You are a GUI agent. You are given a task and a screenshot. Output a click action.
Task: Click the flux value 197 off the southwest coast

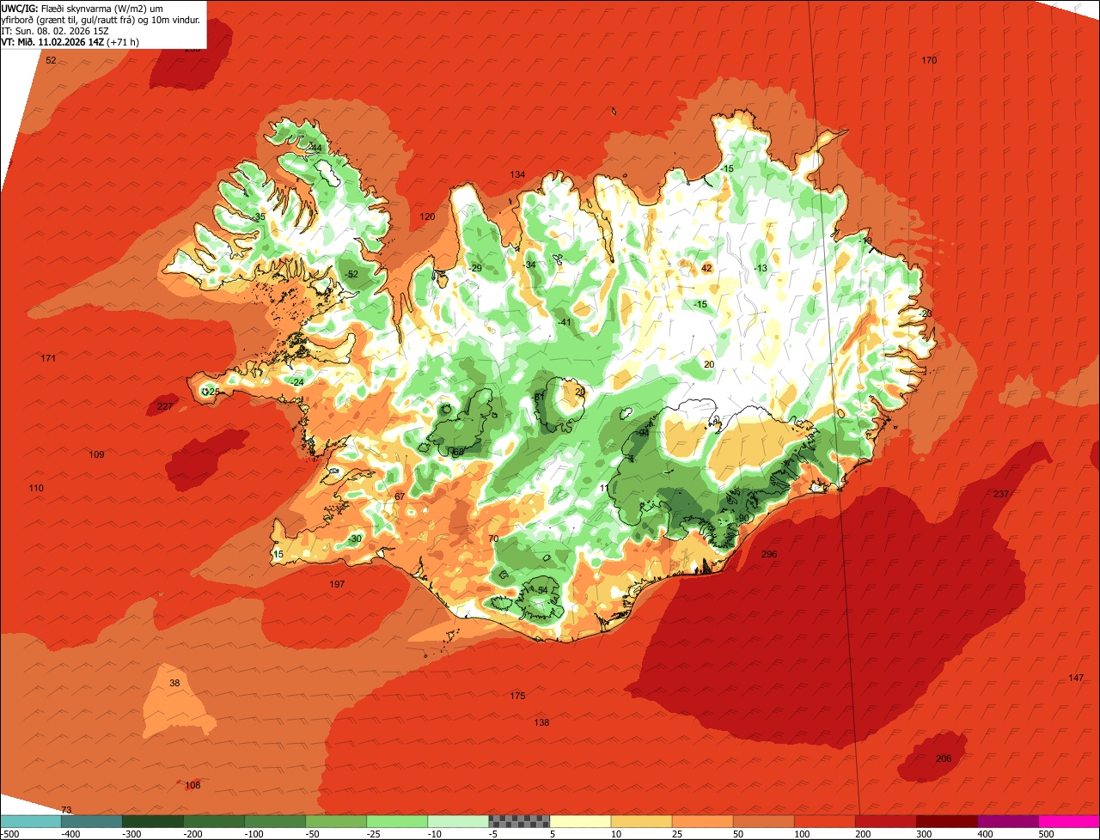(337, 584)
